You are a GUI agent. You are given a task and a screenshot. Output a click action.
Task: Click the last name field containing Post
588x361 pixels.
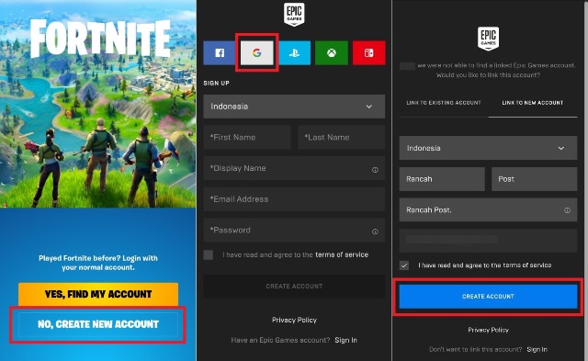click(535, 179)
